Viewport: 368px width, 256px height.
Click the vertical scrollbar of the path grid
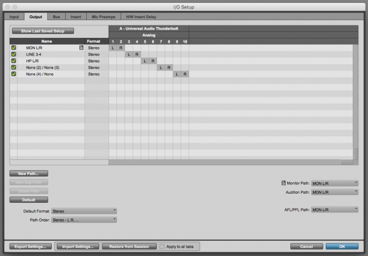[x=356, y=102]
